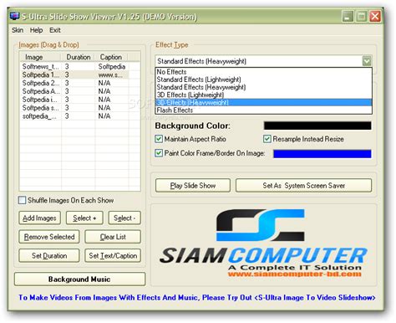396x323 pixels.
Task: Choose 3D Effects (Lightweight) option
Action: pos(263,95)
